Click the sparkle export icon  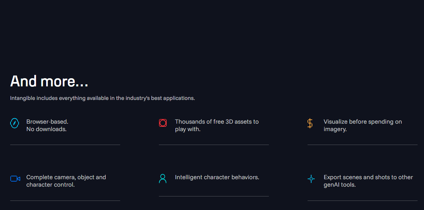point(311,179)
